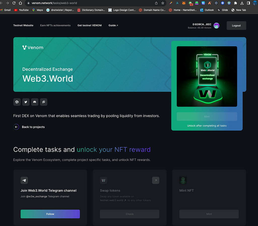Click the Mint NFT card thumbnail icon
Viewport: 258px width, 226px height.
click(x=183, y=180)
